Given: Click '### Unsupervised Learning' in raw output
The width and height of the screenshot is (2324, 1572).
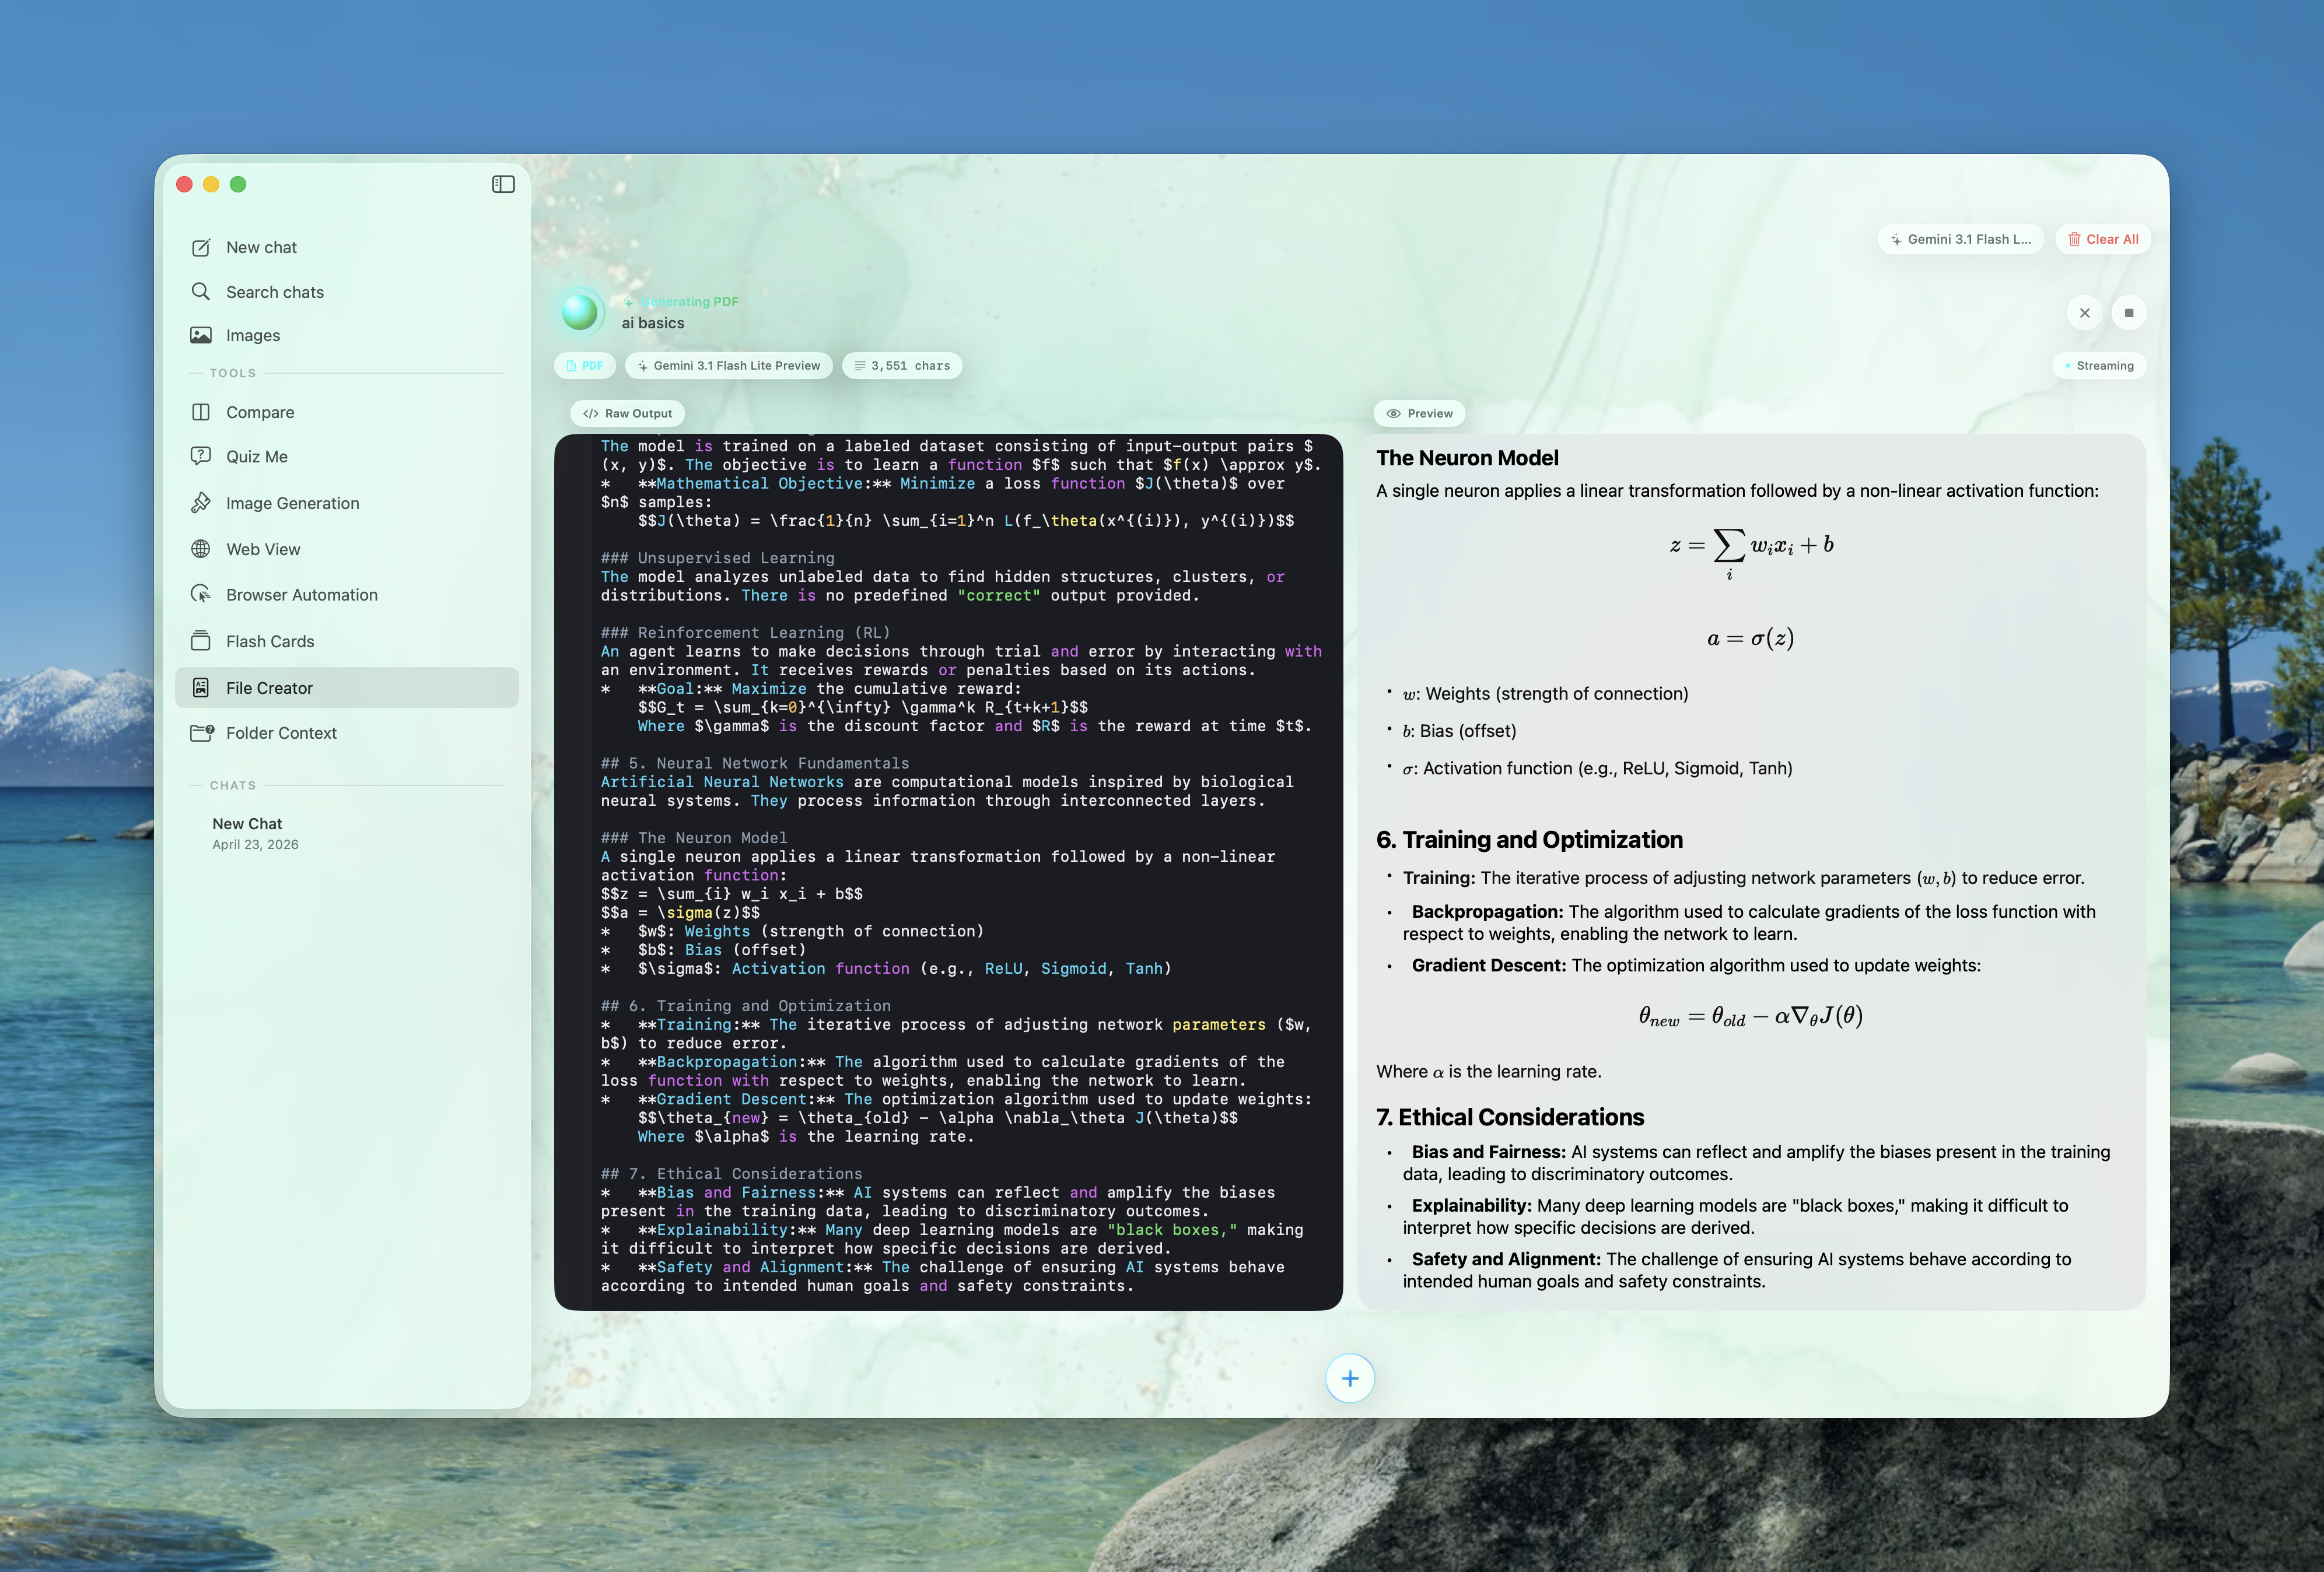Looking at the screenshot, I should tap(717, 559).
